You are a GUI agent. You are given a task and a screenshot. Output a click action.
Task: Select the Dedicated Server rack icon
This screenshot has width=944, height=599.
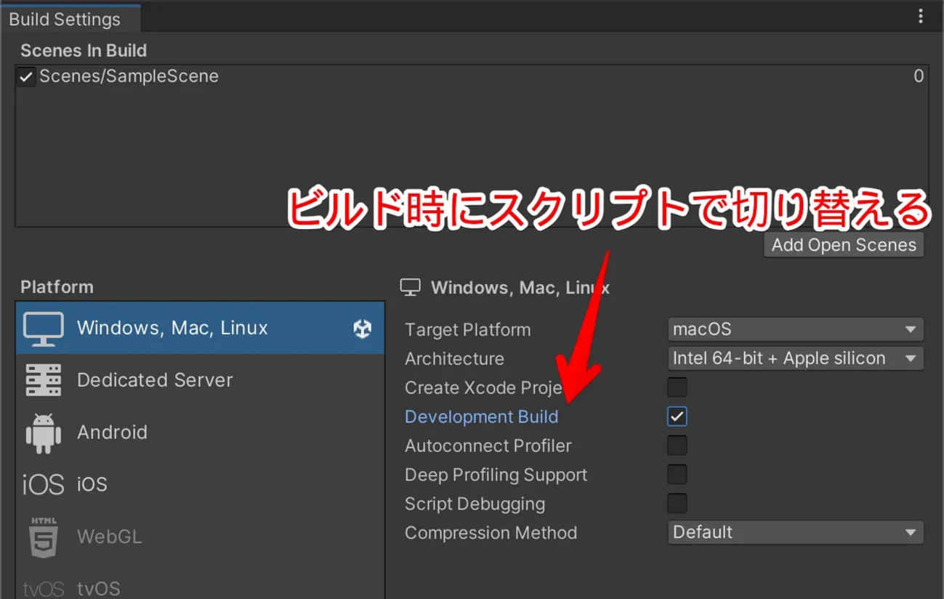coord(44,380)
